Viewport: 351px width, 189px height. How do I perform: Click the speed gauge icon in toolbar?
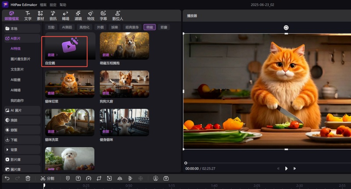pos(88,178)
